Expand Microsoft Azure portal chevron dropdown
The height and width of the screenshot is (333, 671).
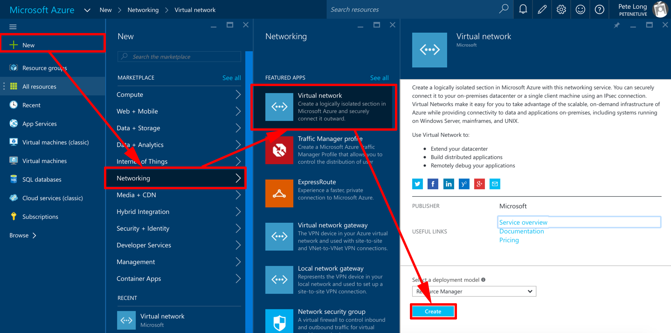[87, 10]
